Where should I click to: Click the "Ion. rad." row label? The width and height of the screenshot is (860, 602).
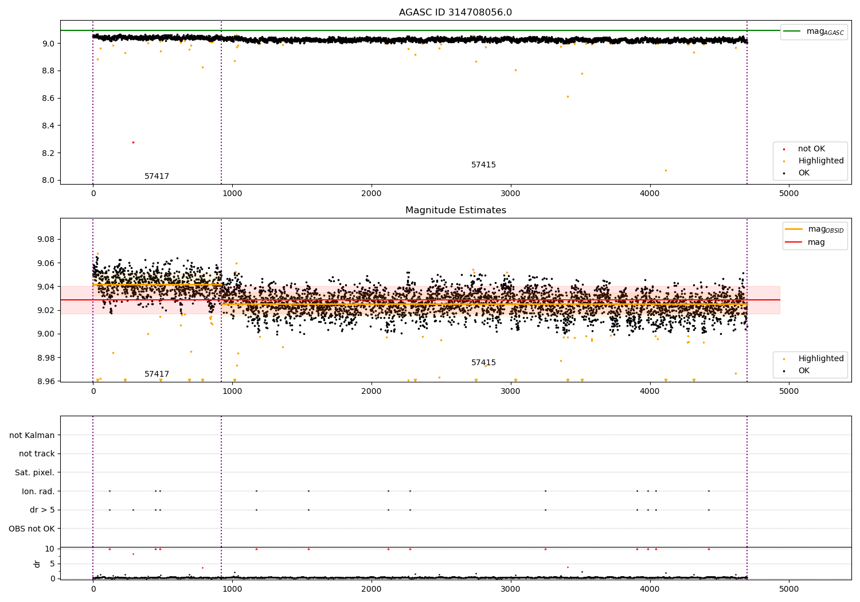pyautogui.click(x=38, y=491)
